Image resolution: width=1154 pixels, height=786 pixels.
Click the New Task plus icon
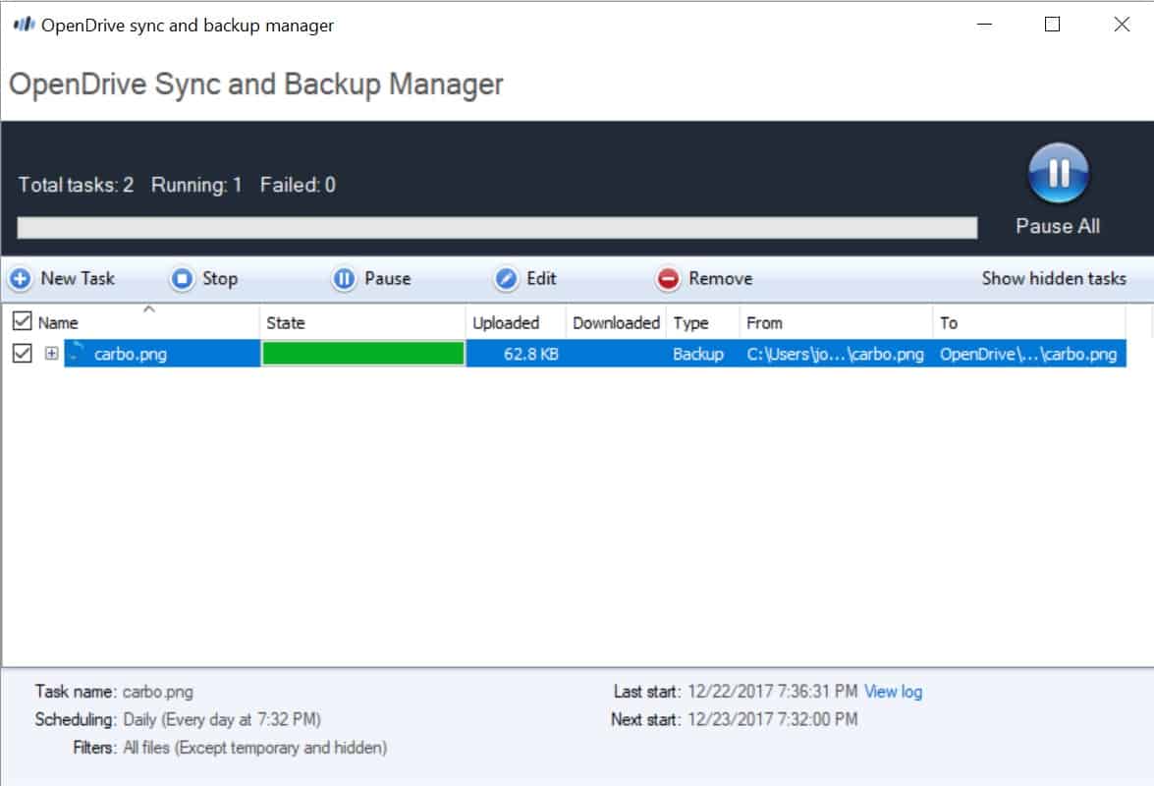click(20, 279)
